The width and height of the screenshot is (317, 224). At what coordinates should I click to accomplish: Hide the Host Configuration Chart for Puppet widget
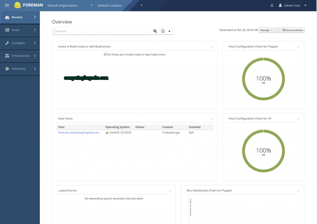click(x=298, y=47)
